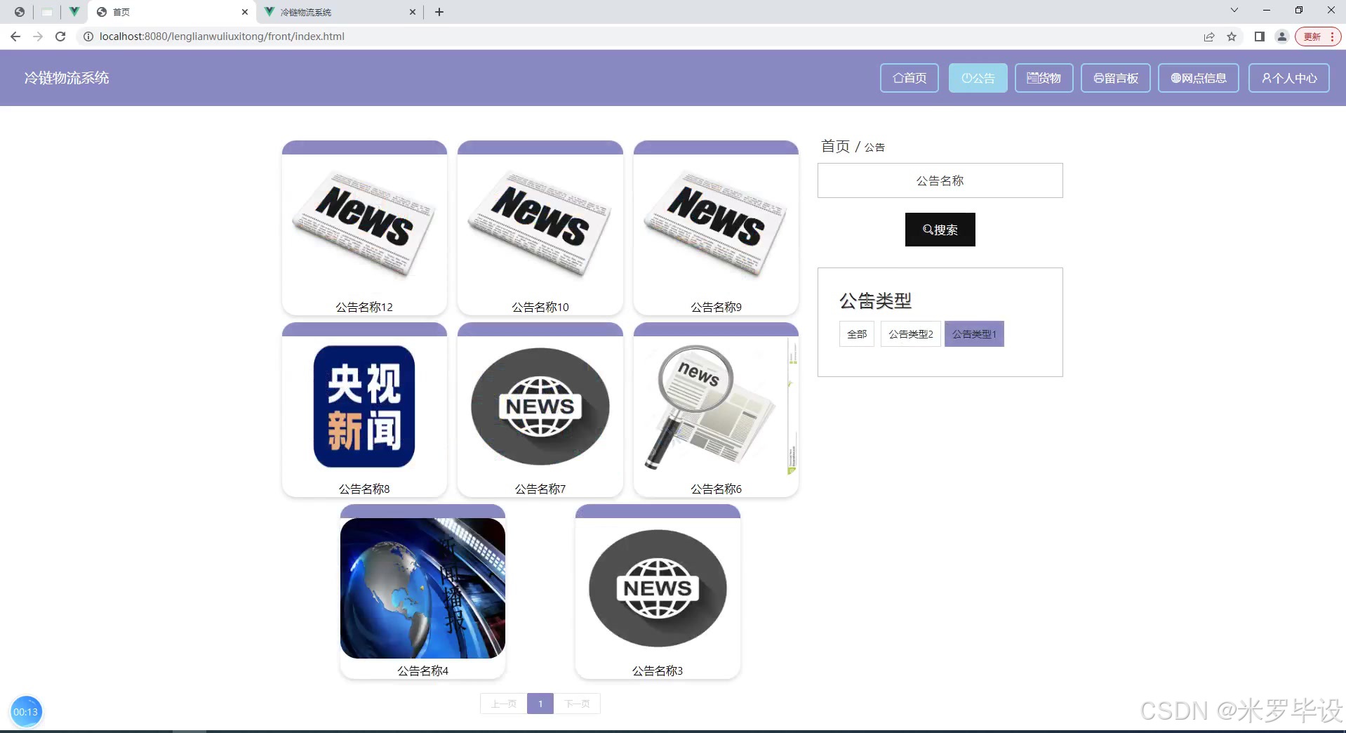1346x733 pixels.
Task: Open the 货物 navigation menu item
Action: point(1044,78)
